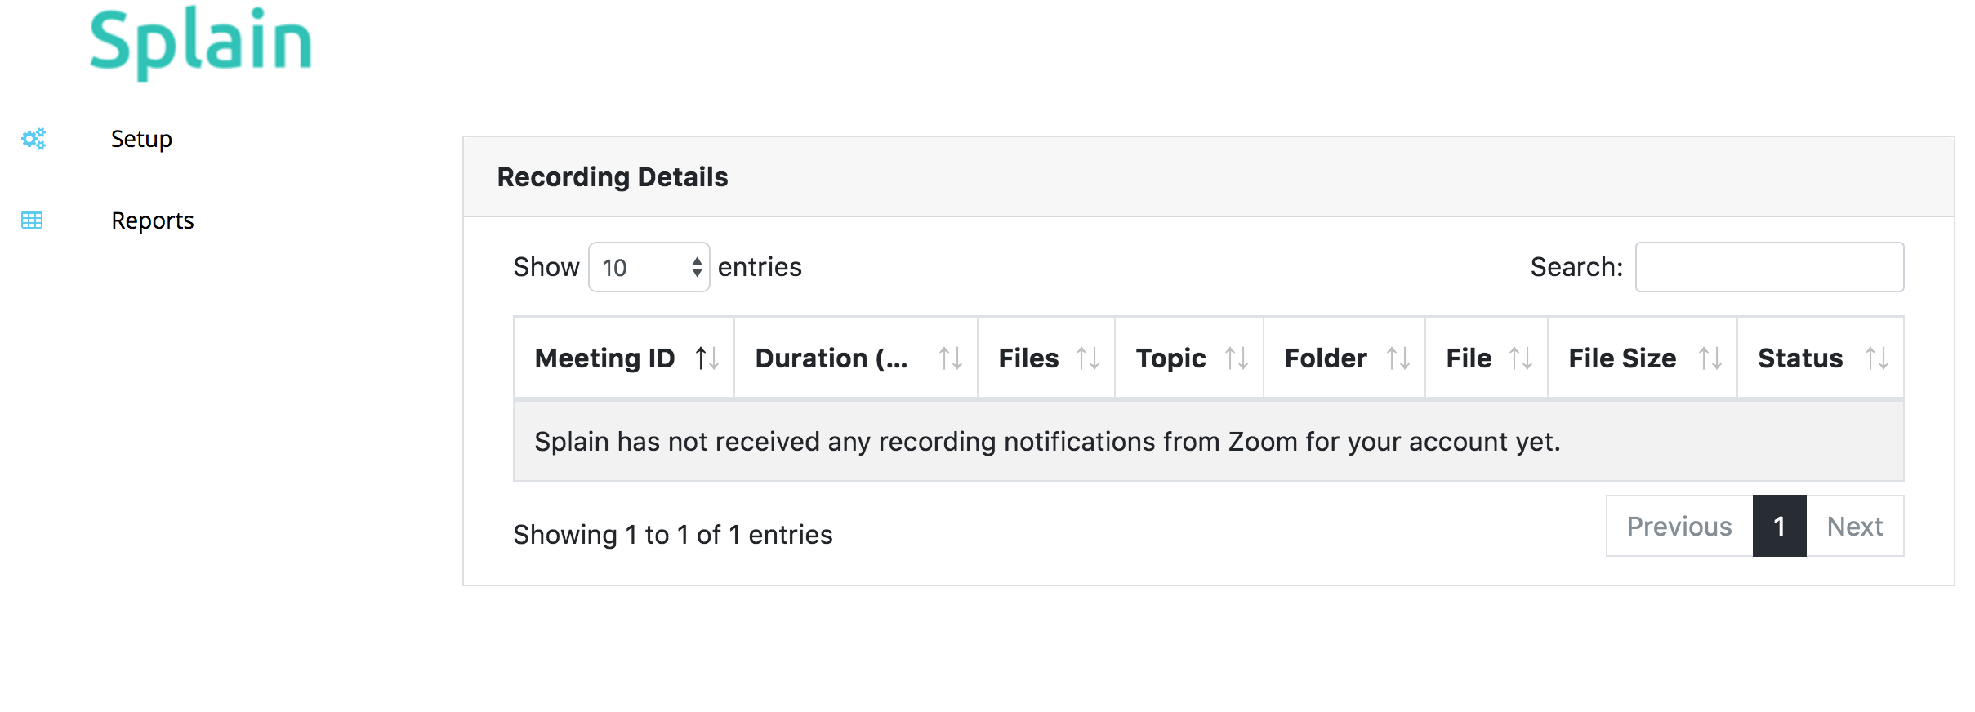Click the Reports table icon
This screenshot has width=1975, height=712.
click(32, 220)
